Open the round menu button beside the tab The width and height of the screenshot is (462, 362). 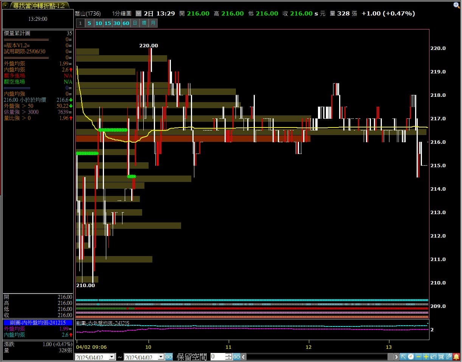pos(6,5)
